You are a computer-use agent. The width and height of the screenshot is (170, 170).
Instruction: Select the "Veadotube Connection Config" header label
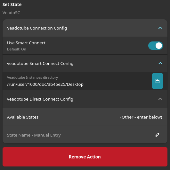pos(37,28)
